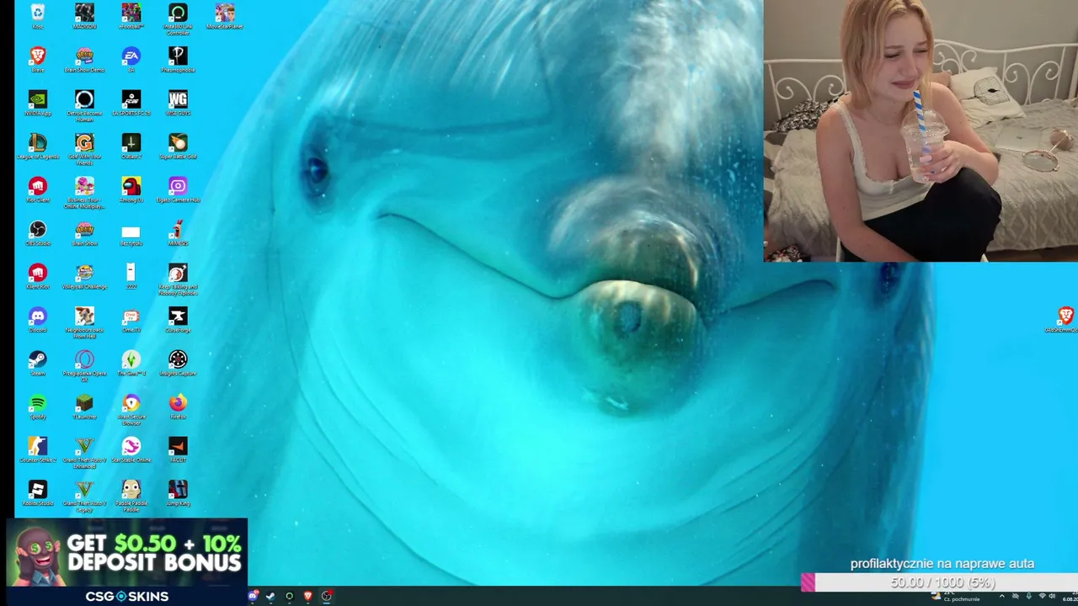The image size is (1078, 606).
Task: Launch Keep Talking and Nobody Explodes
Action: point(178,279)
